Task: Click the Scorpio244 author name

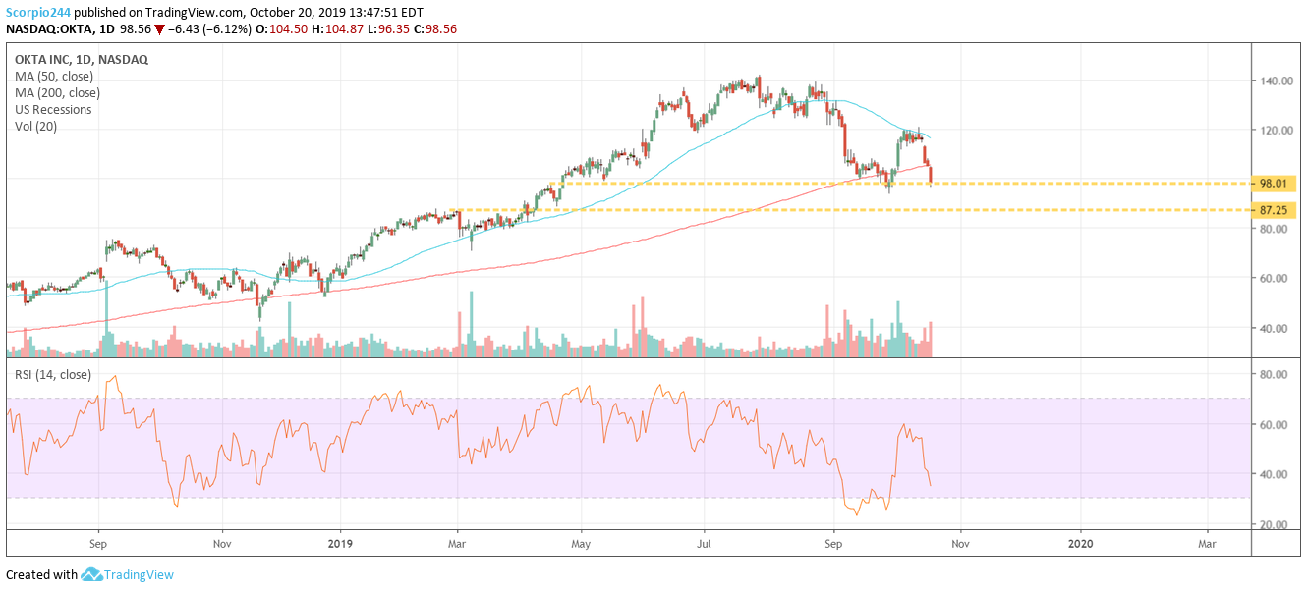Action: pyautogui.click(x=38, y=11)
